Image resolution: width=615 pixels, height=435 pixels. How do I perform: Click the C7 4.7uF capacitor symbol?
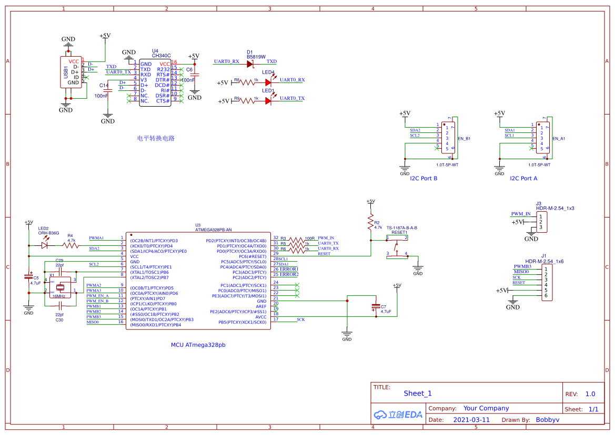click(375, 307)
